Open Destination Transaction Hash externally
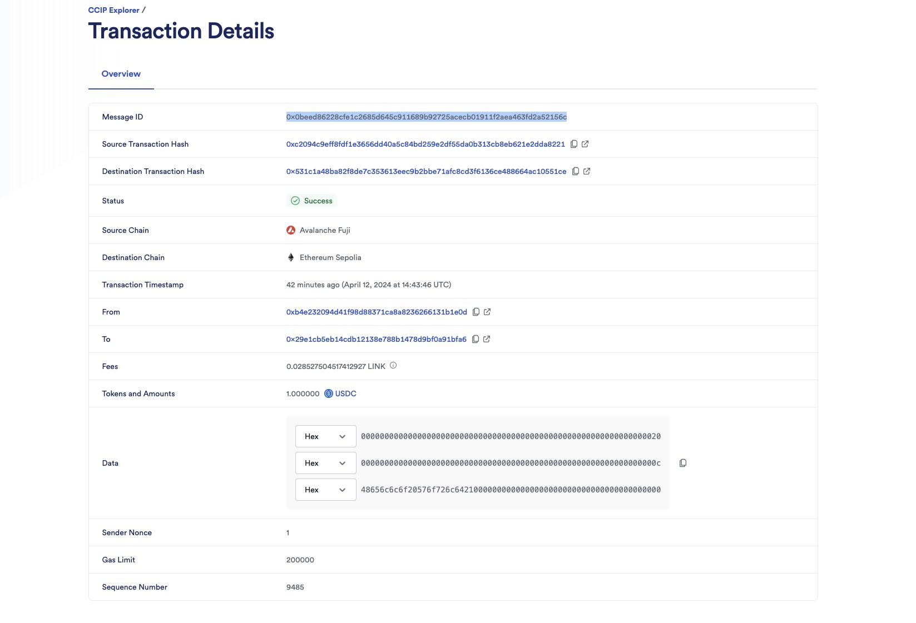916x623 pixels. (586, 171)
